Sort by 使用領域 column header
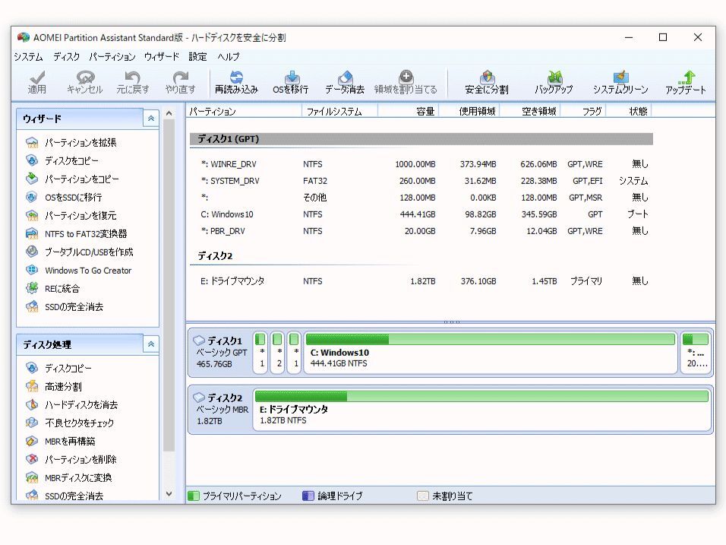Screen dimensions: 726x545 469,111
